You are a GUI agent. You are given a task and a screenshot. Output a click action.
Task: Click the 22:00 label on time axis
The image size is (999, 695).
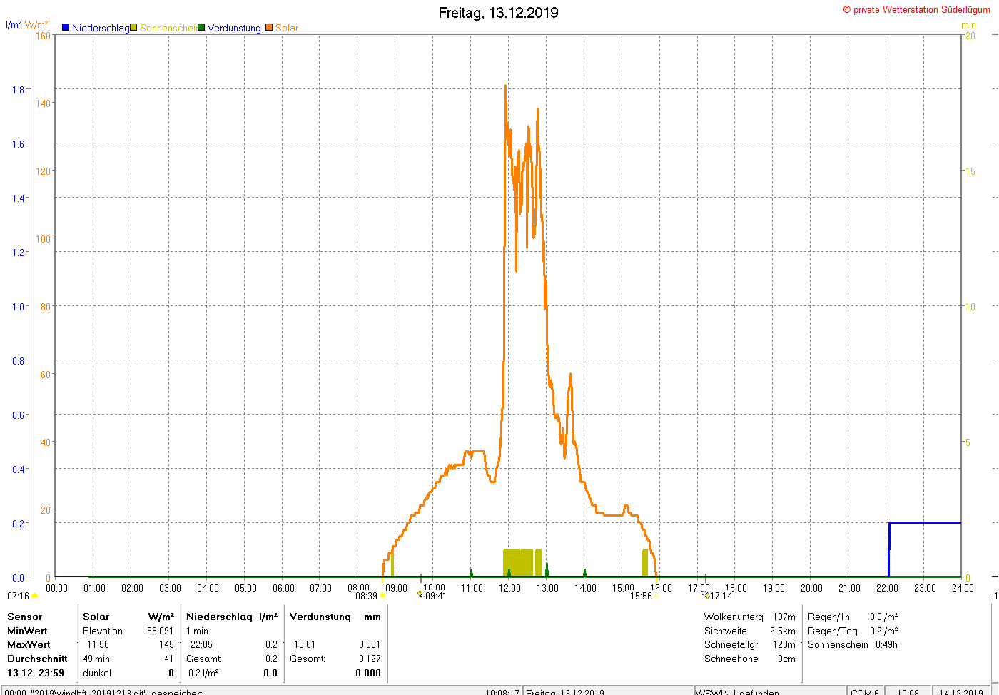tap(887, 588)
